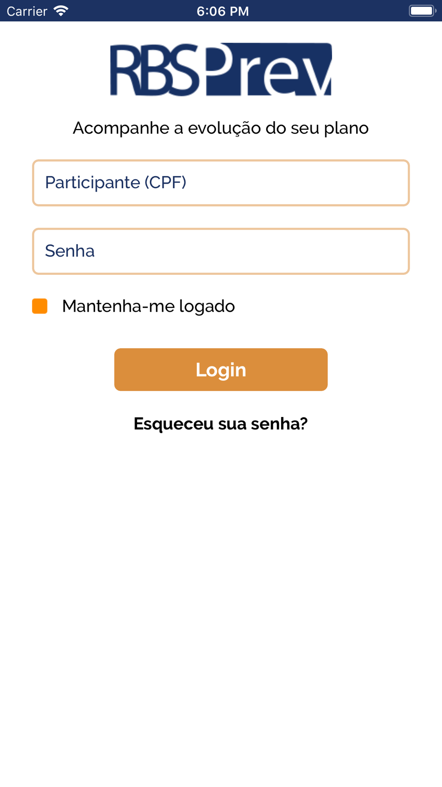
Task: Submit with the orange Login button
Action: click(221, 370)
